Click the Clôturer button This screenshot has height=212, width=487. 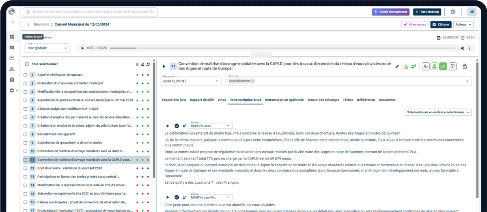[x=441, y=25]
